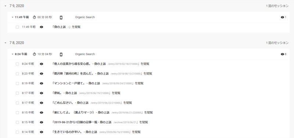This screenshot has width=294, height=138.
Task: Click /archive/2019/06/21 URL path
Action: [x=125, y=122]
